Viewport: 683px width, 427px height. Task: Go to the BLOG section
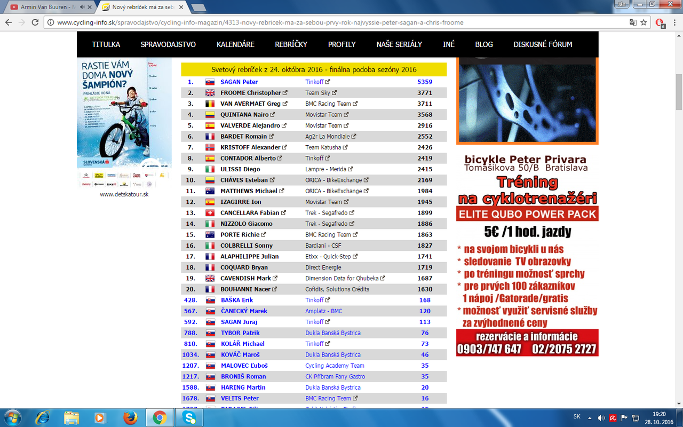coord(484,44)
